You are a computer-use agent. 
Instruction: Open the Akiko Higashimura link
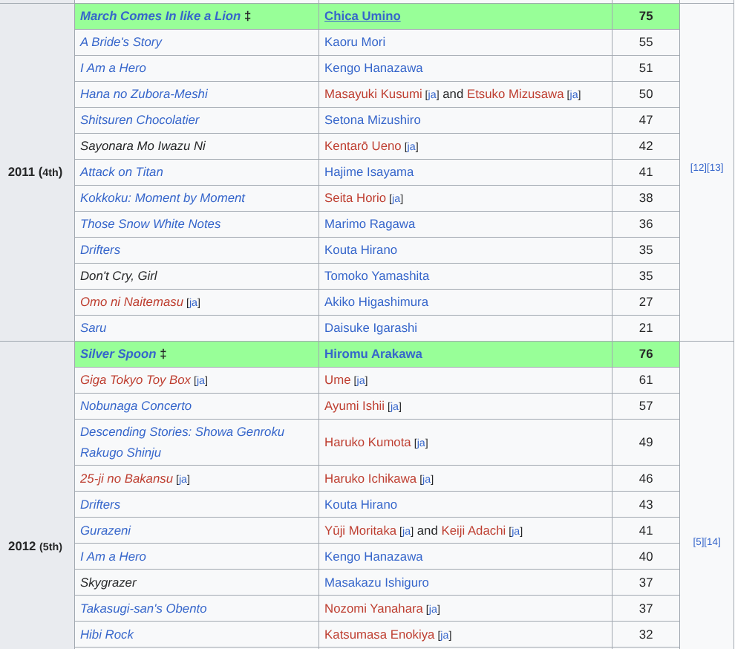(x=376, y=302)
